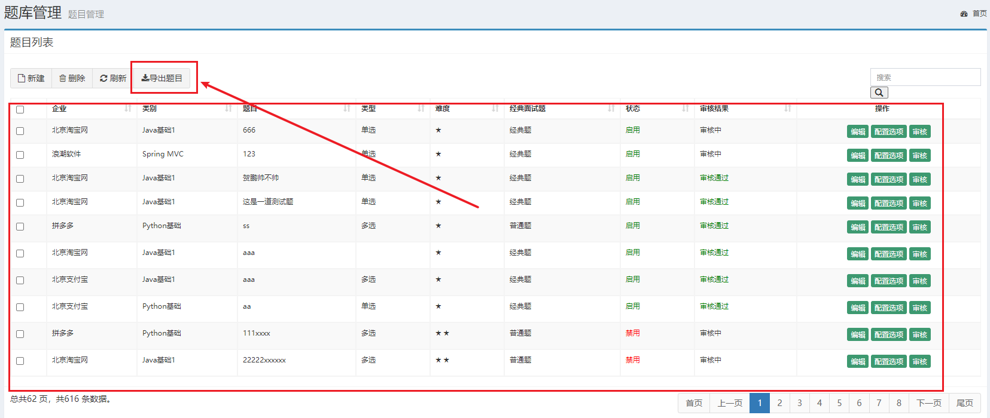
Task: Click 配置选项 for the 111xxxx row
Action: tap(889, 334)
